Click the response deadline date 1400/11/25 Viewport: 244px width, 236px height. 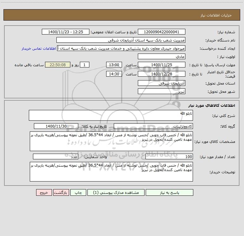click(162, 65)
